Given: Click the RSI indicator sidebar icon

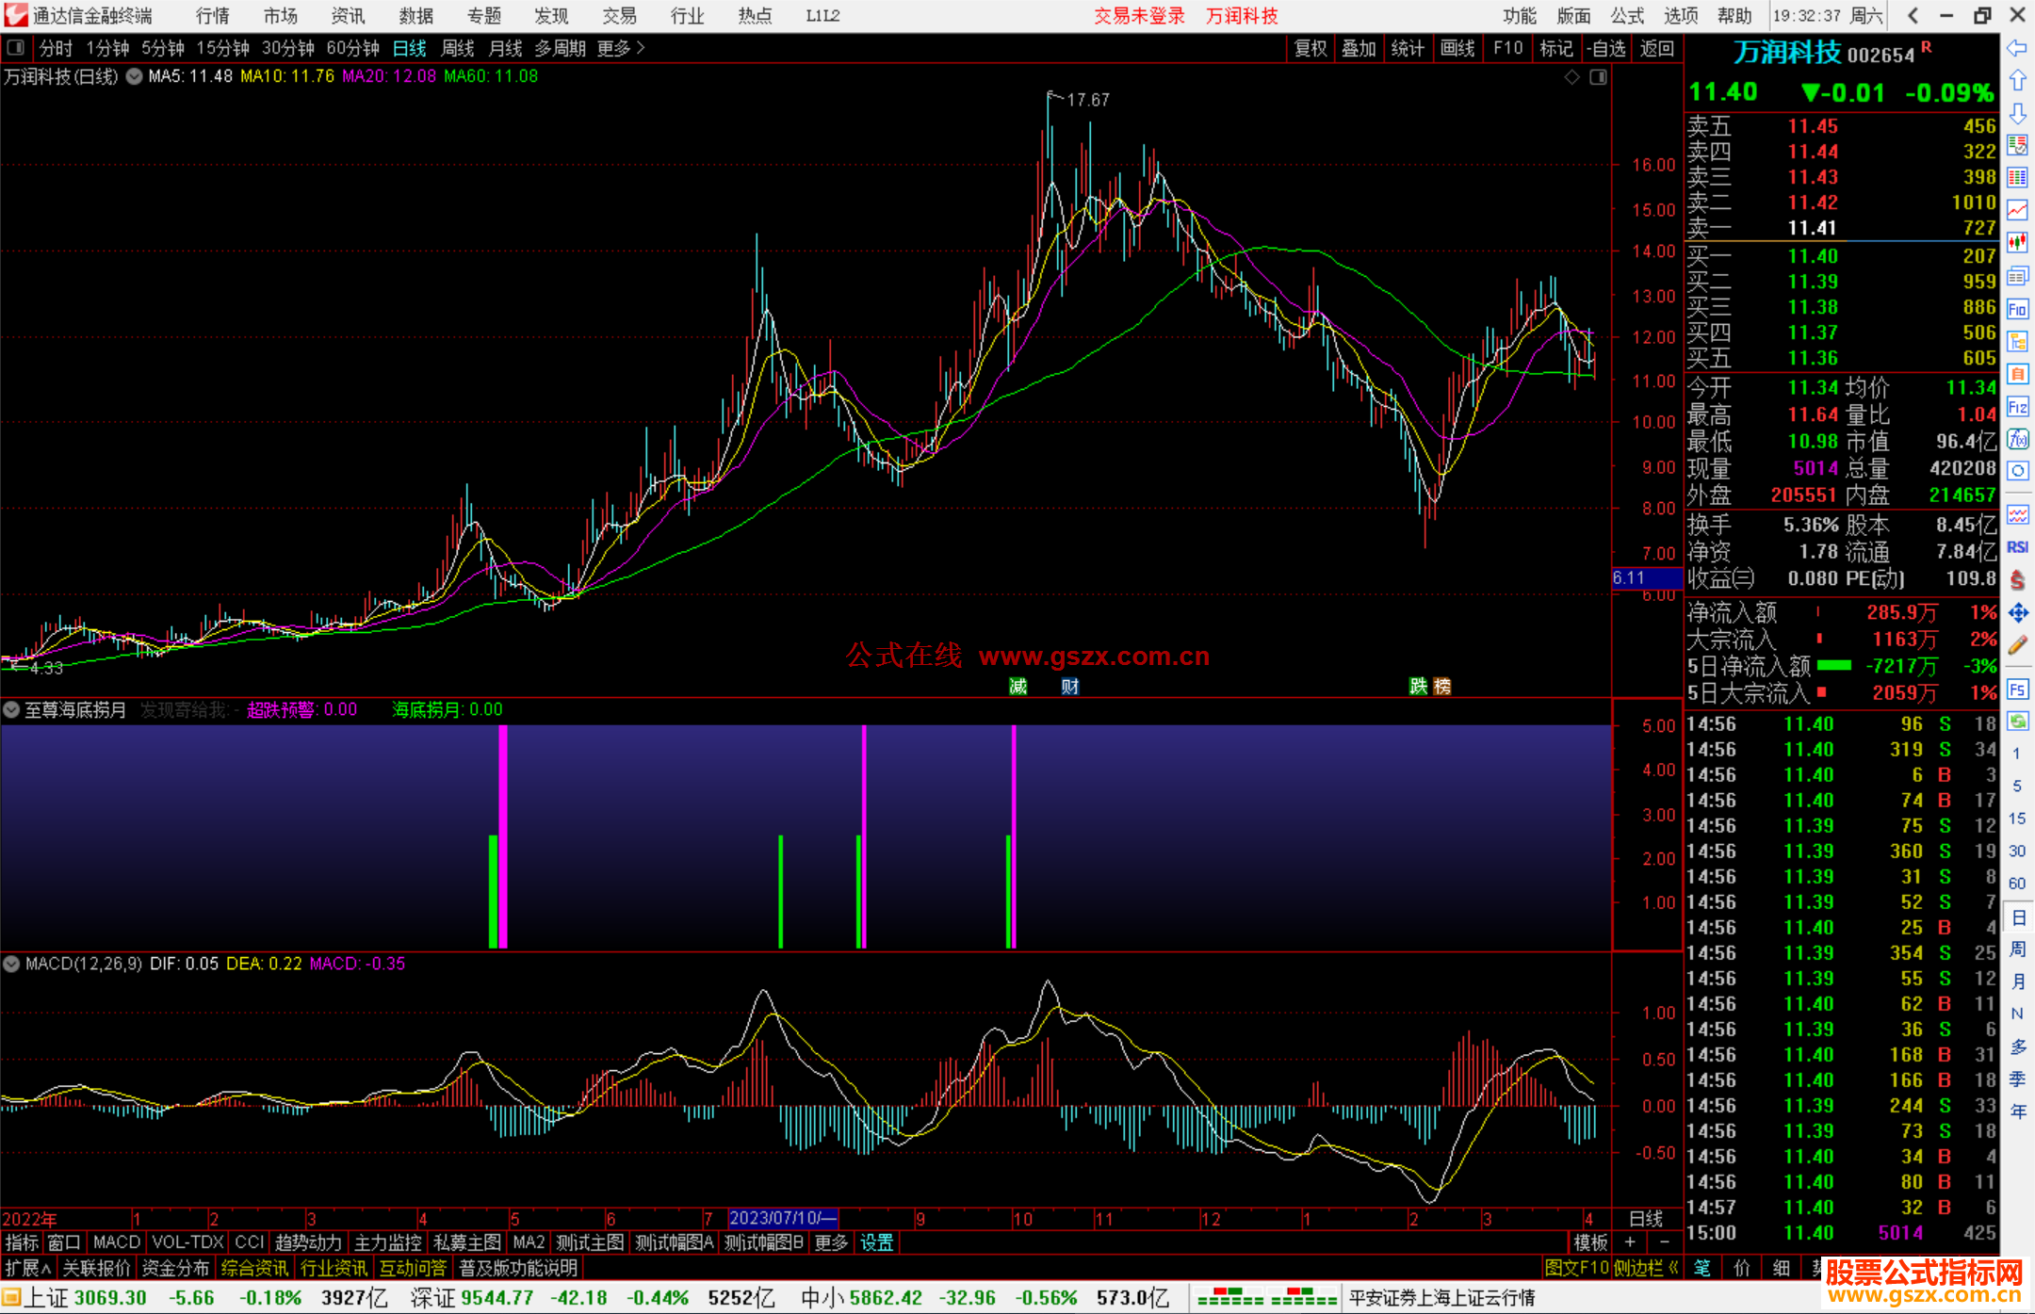Looking at the screenshot, I should [2017, 547].
